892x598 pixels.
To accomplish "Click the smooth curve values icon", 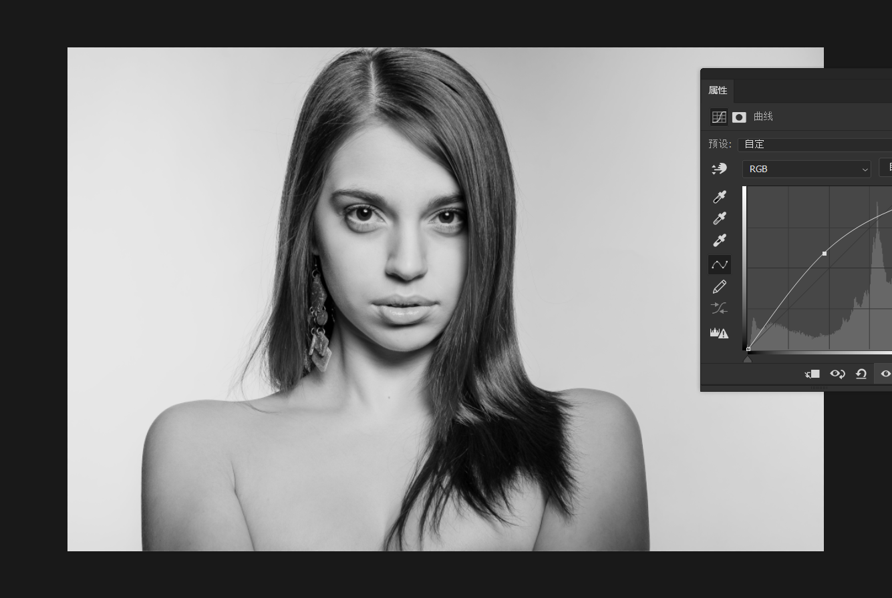I will click(720, 309).
